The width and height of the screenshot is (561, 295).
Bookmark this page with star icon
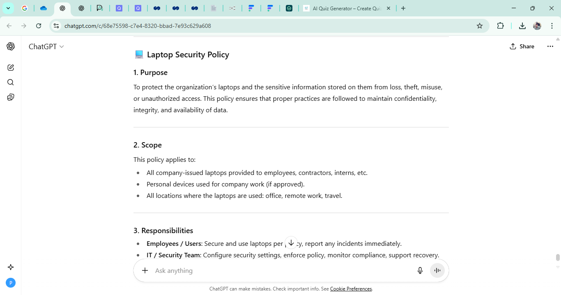tap(479, 26)
